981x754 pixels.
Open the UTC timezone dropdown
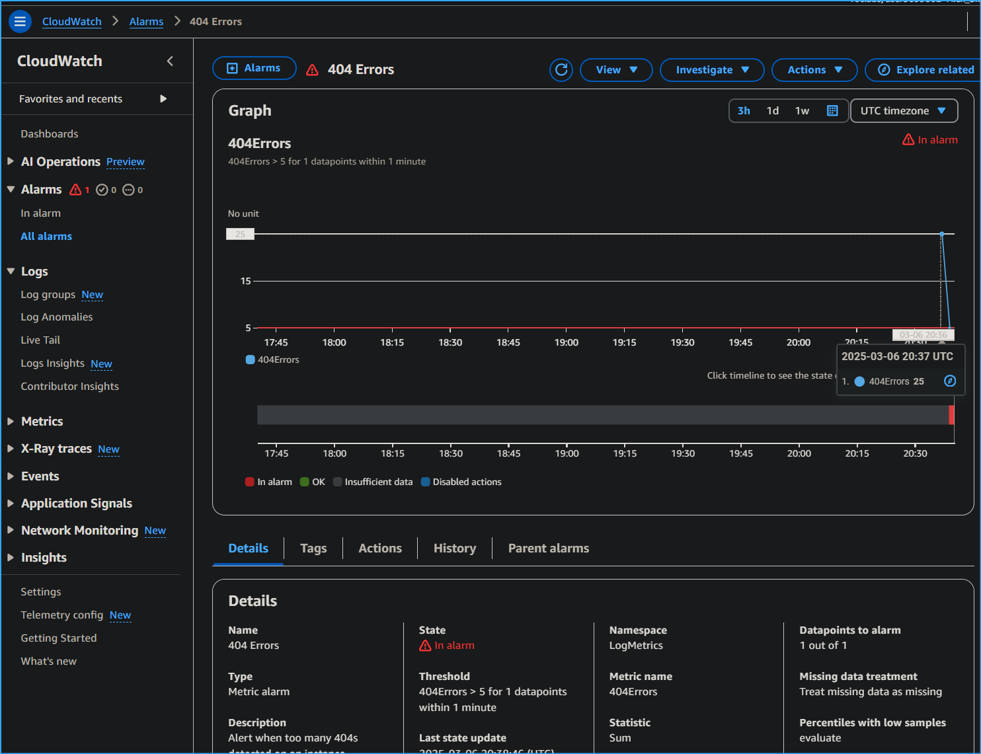[x=903, y=110]
